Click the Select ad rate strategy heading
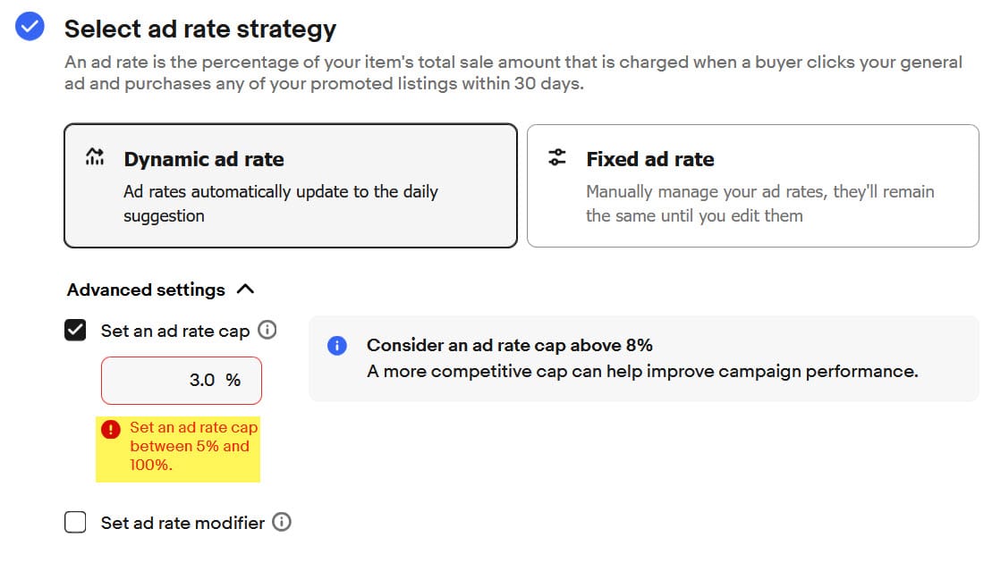992x571 pixels. tap(200, 29)
